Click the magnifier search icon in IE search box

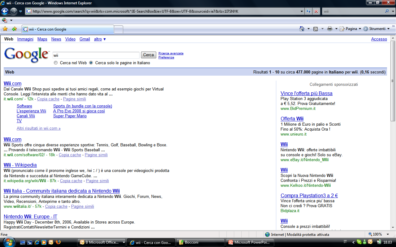click(387, 11)
